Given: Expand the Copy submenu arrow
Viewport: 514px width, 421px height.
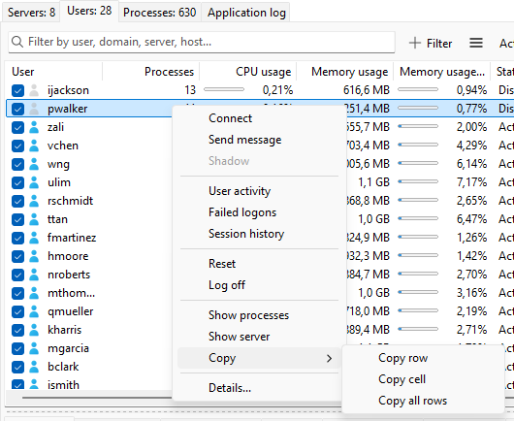Looking at the screenshot, I should click(x=329, y=358).
